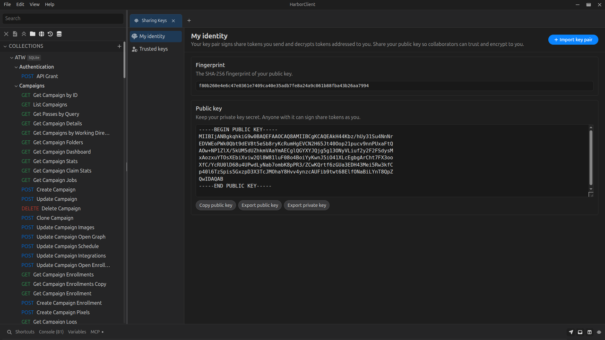This screenshot has height=340, width=605.
Task: Click Copy public key button
Action: pos(216,205)
